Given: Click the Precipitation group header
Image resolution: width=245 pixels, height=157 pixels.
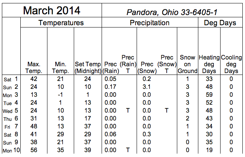Looking at the screenshot, I should click(150, 23).
